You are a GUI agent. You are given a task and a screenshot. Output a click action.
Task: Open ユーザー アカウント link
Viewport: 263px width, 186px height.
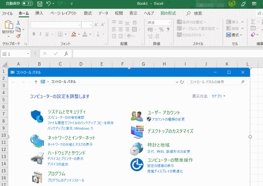(164, 113)
